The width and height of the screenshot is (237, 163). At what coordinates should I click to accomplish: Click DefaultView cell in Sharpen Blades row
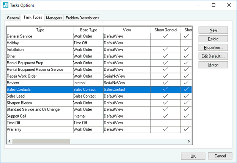coord(127,102)
